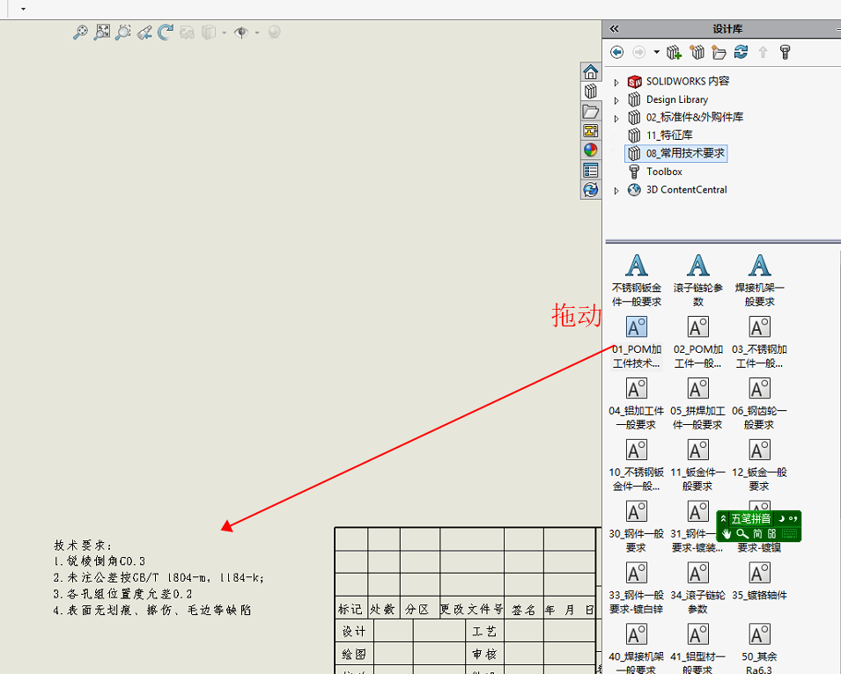Select the 05_拼焊加工件一般要求 item
This screenshot has width=841, height=674.
697,404
